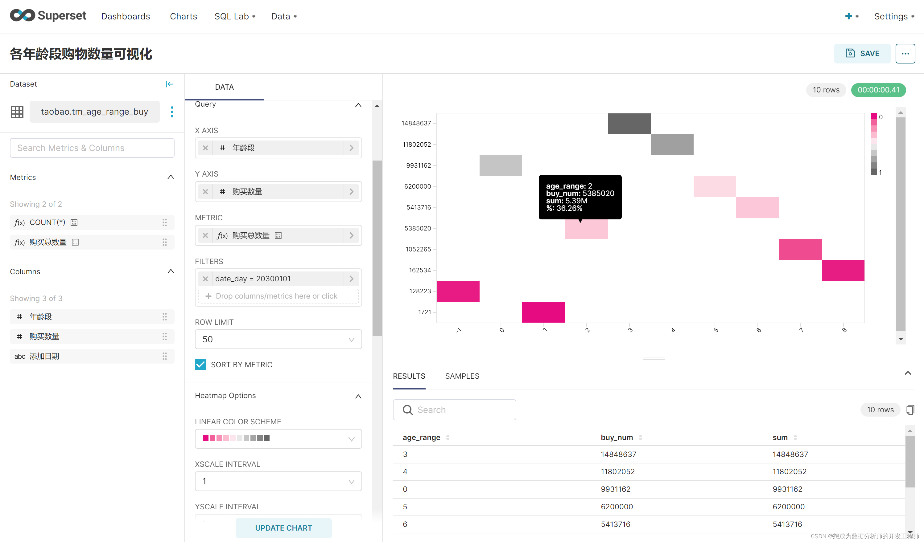Copy results to clipboard icon
This screenshot has height=542, width=924.
pos(910,410)
